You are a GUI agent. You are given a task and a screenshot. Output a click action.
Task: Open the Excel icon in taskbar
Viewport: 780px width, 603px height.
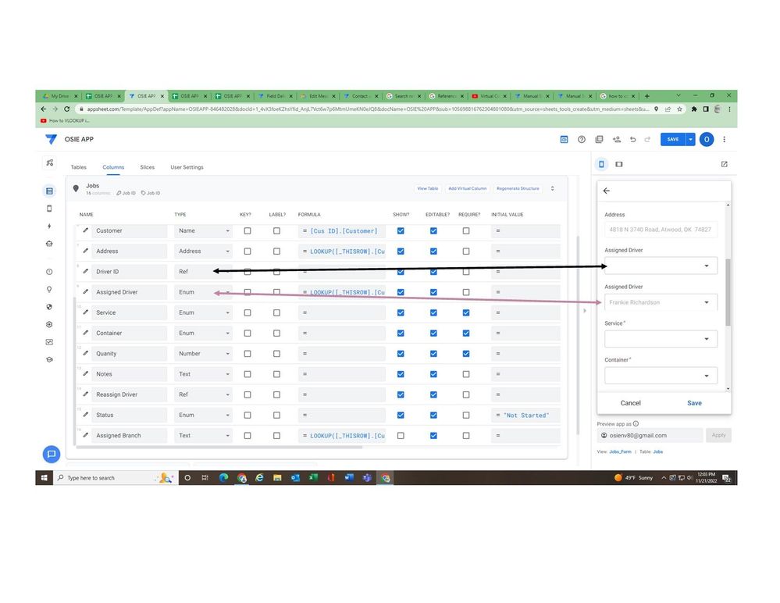(313, 477)
